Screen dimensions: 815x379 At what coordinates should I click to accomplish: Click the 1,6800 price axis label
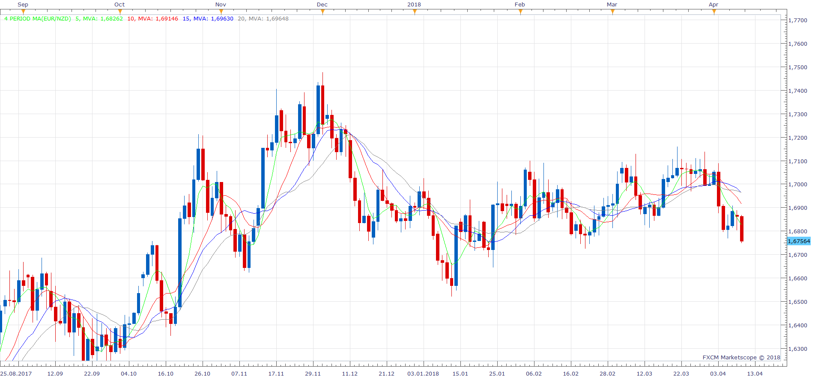797,231
